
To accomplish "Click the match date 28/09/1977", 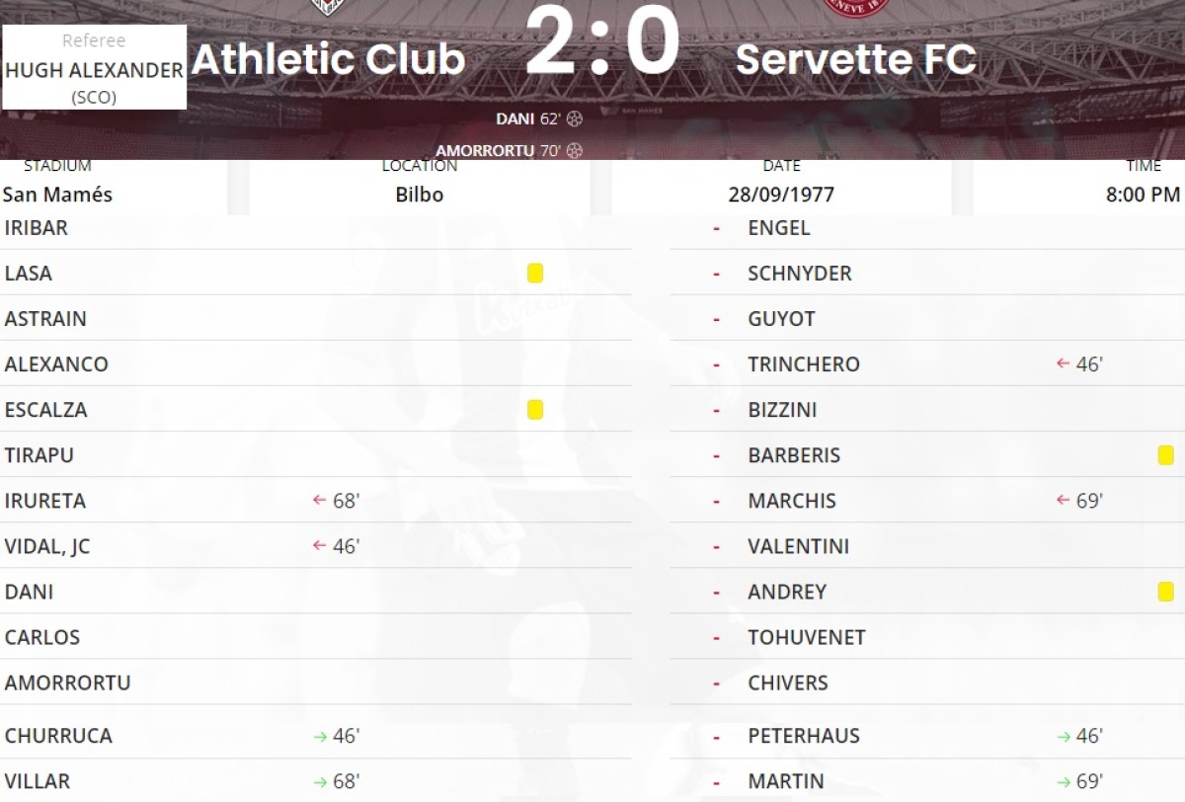I will [781, 195].
